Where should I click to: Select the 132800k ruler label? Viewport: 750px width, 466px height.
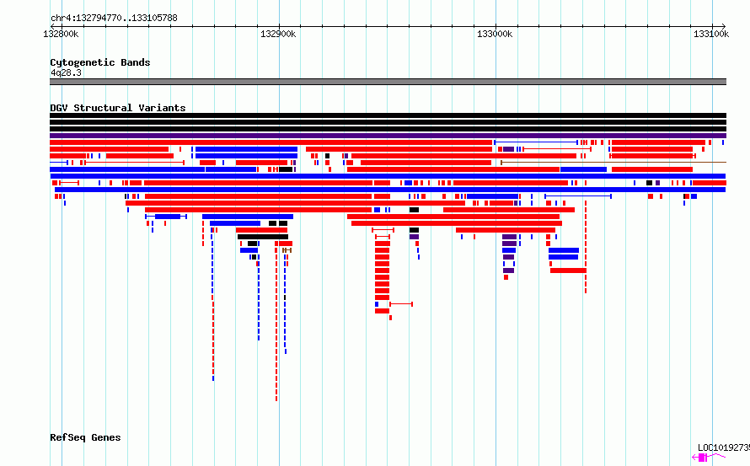[x=61, y=34]
